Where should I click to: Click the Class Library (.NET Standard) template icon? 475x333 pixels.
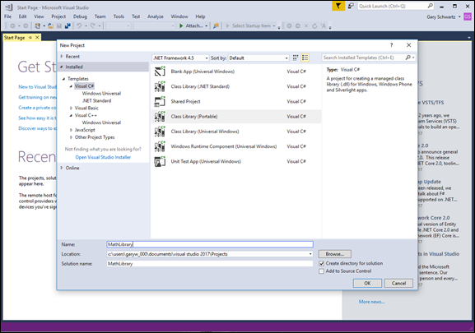tap(160, 86)
